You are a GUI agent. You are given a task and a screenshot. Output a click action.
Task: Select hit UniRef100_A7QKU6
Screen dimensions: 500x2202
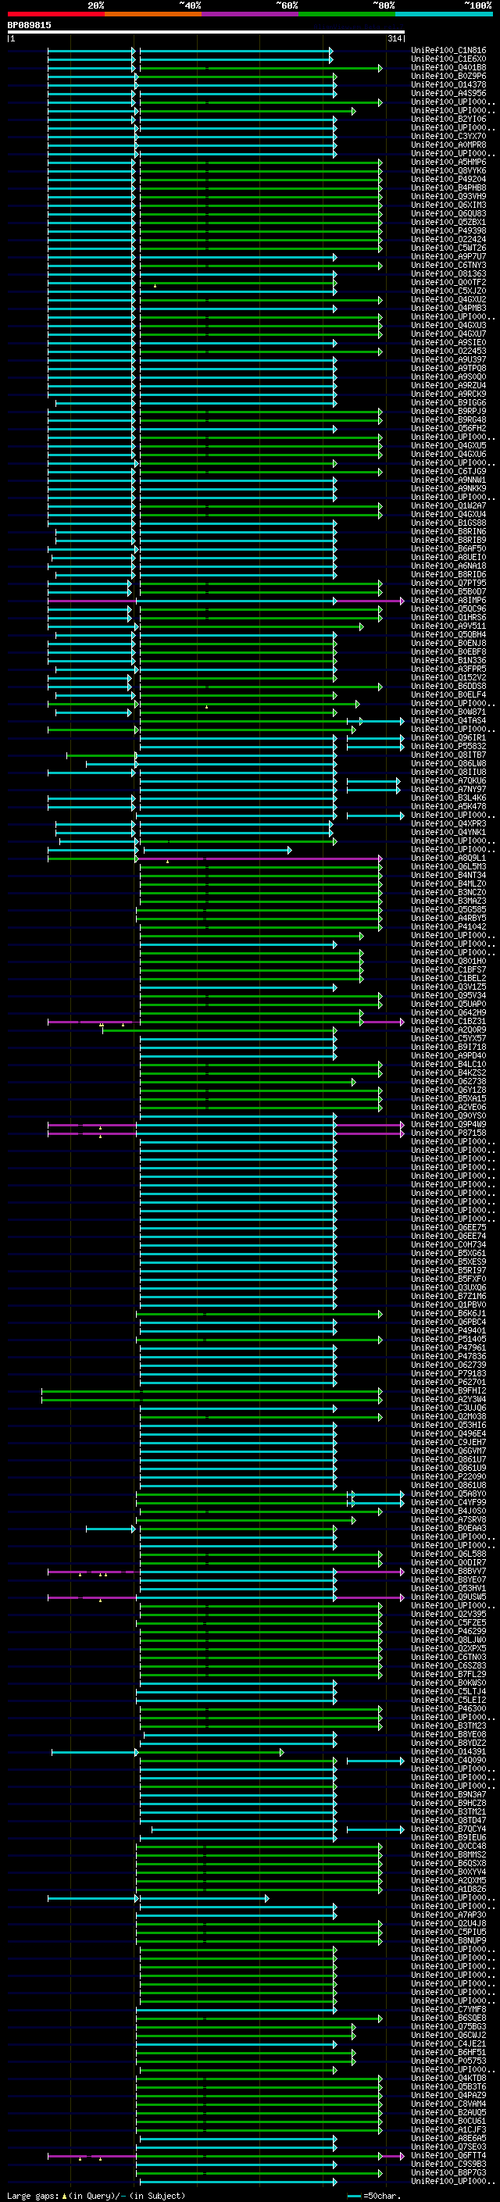[x=448, y=781]
